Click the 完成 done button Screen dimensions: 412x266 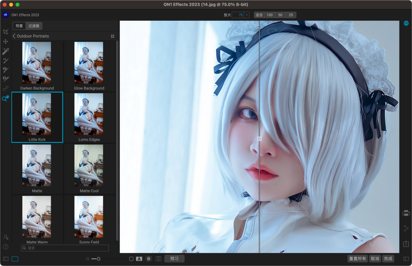[x=388, y=259]
